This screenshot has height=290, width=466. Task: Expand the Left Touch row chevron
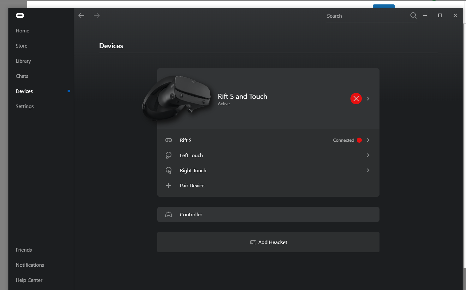368,155
